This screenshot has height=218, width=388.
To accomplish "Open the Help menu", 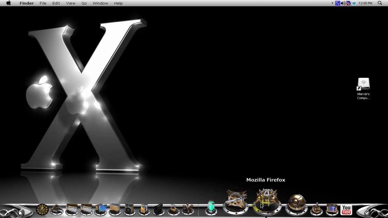I will [119, 3].
